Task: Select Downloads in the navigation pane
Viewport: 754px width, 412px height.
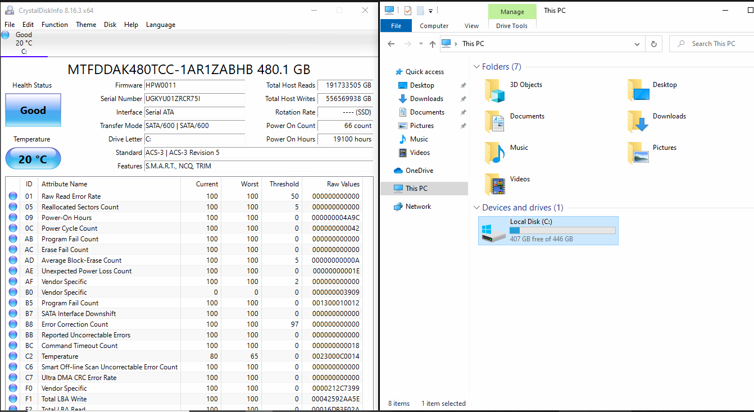Action: (x=426, y=99)
